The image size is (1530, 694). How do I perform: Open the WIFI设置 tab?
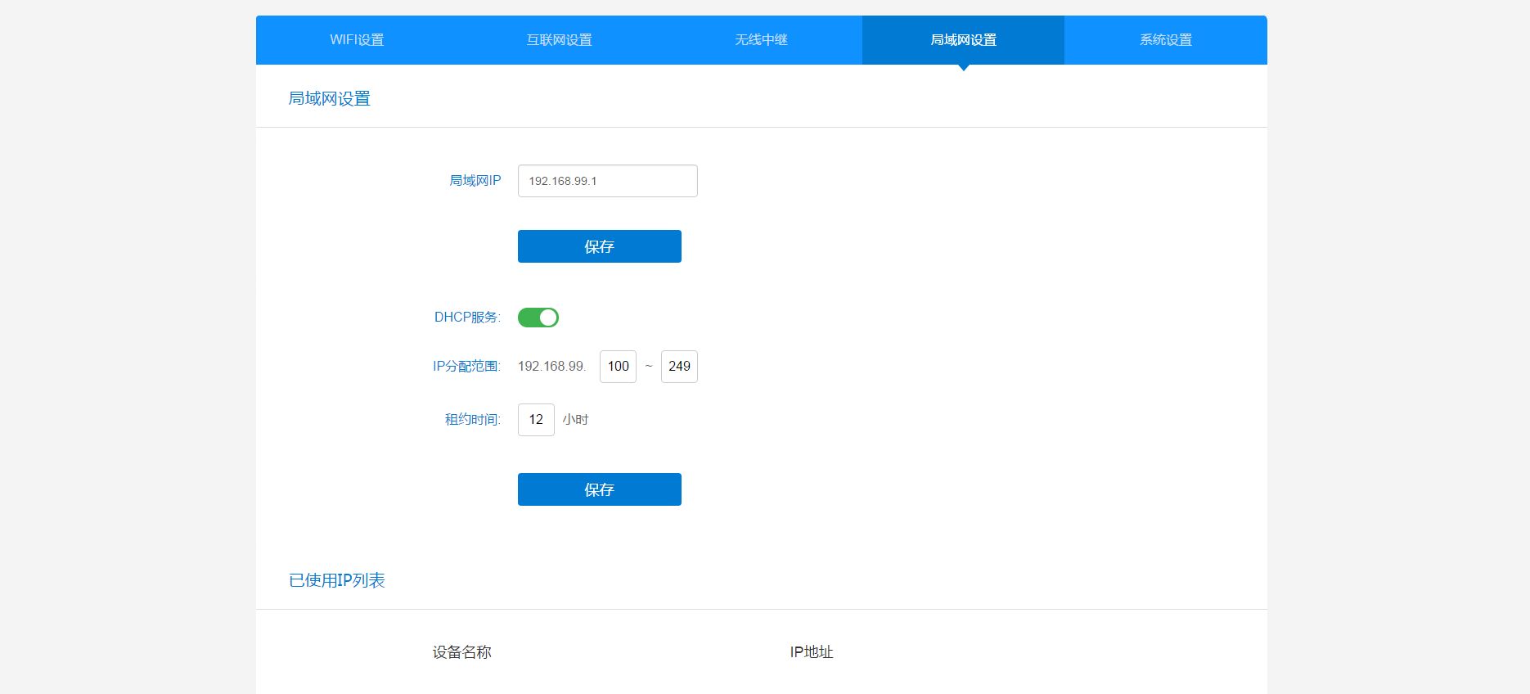(357, 40)
